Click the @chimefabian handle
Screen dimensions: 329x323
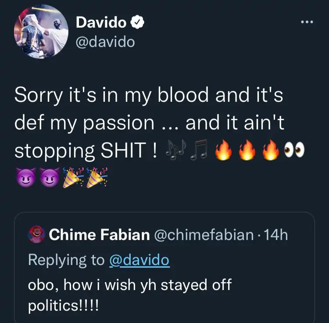pyautogui.click(x=204, y=235)
